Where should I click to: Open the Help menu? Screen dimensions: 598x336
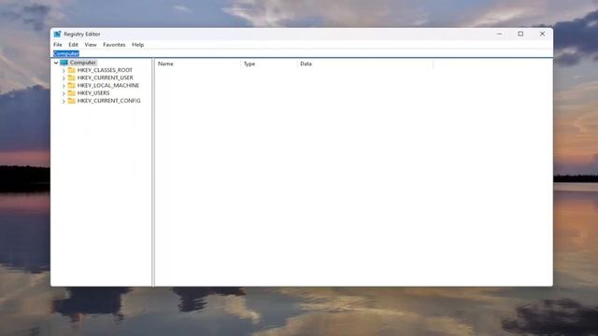(137, 45)
